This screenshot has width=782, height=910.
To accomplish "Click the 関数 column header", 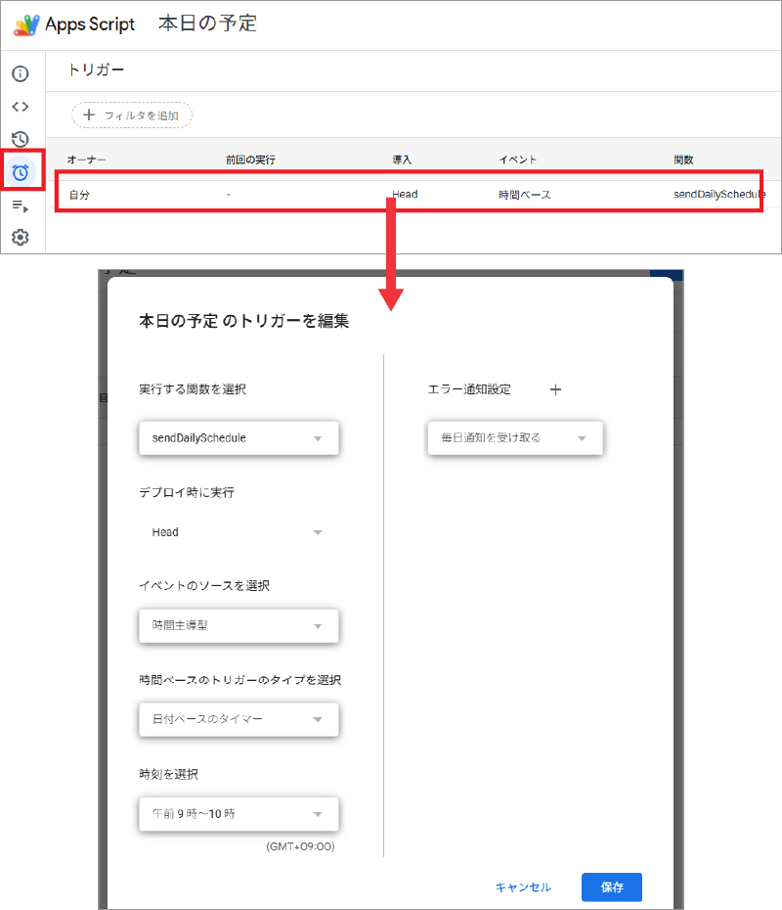I will pos(683,159).
